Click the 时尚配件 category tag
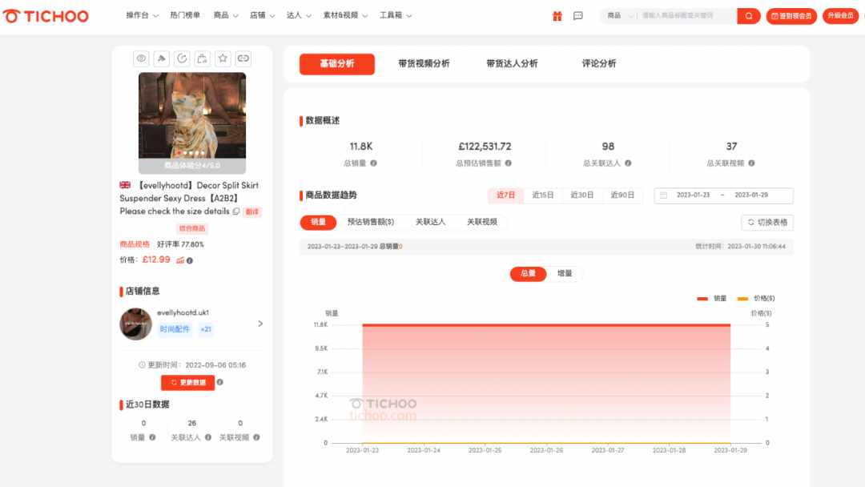 [175, 329]
